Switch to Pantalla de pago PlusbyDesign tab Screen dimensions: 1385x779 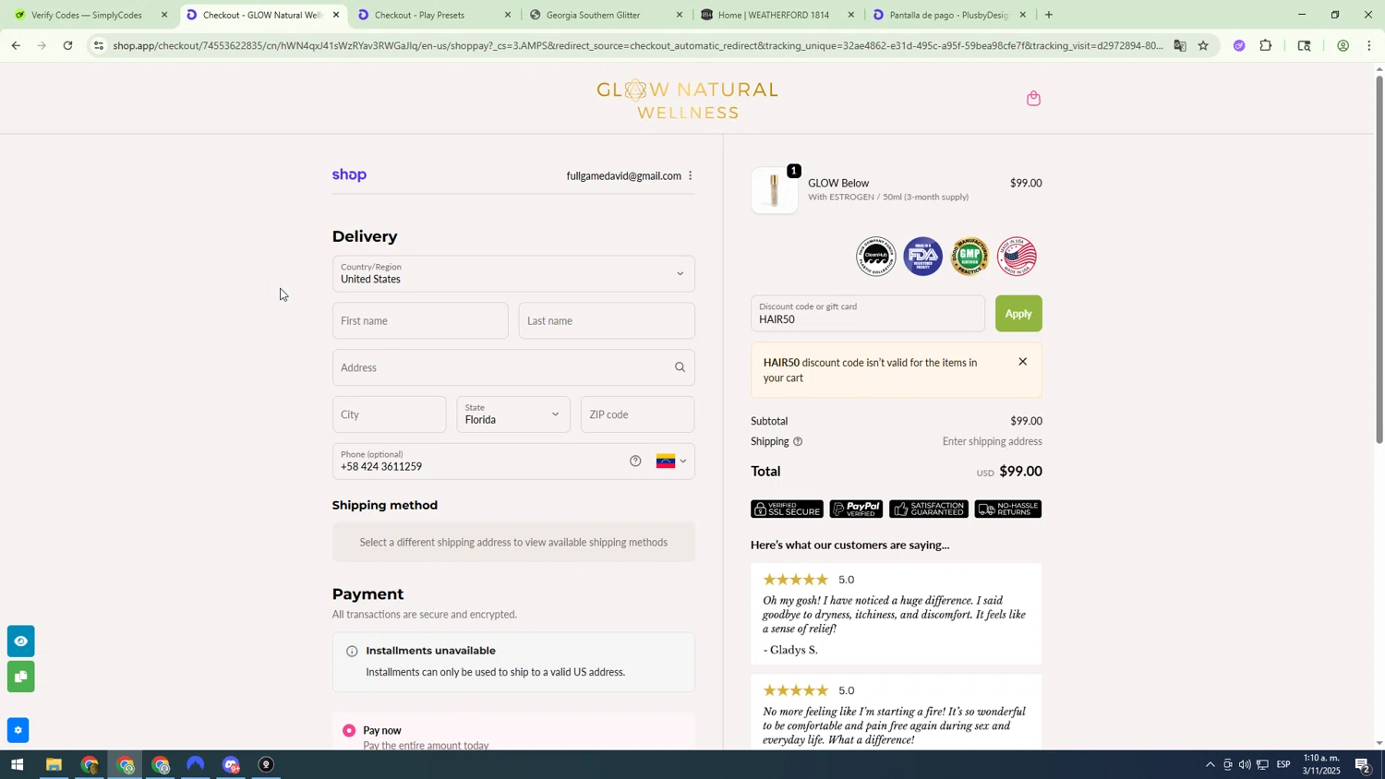tap(949, 15)
